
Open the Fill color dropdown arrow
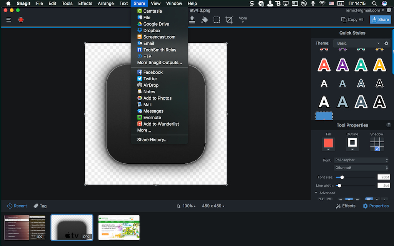[328, 150]
